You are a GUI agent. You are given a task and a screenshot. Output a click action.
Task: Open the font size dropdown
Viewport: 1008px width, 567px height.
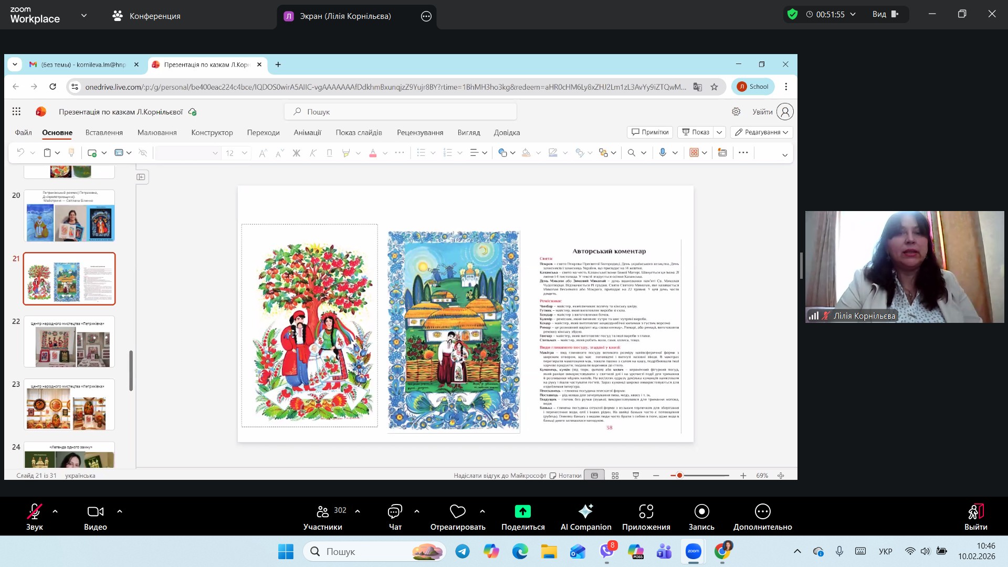point(245,153)
